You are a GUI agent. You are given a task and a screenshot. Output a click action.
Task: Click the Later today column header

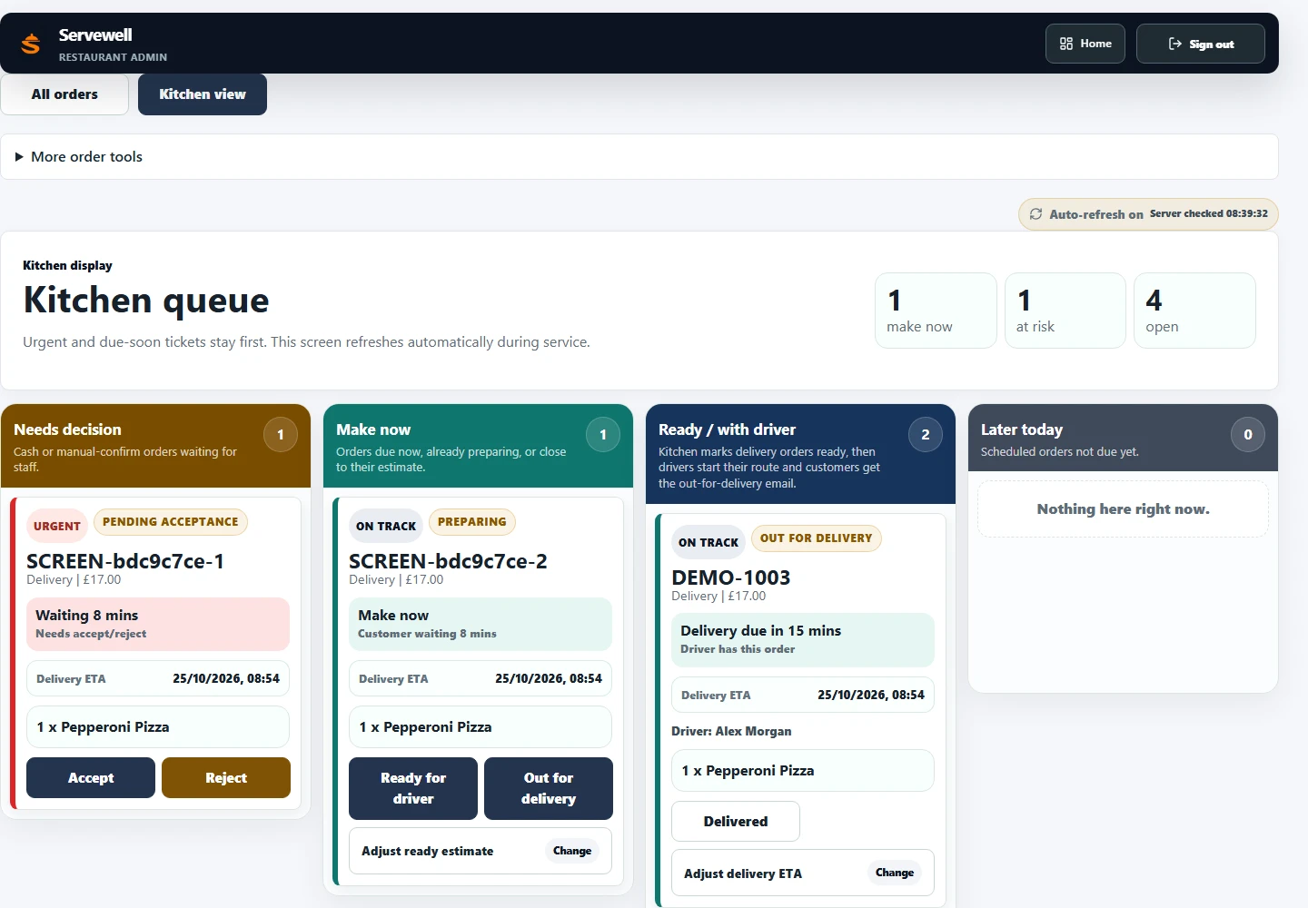pyautogui.click(x=1123, y=438)
